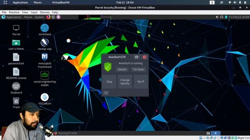Switch to the highlighted workspace in bottom panel
This screenshot has height=140, width=250.
click(215, 133)
